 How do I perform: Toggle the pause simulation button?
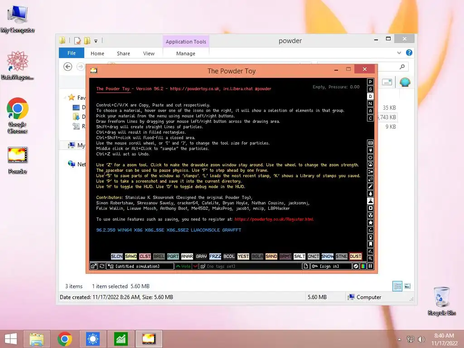370,266
